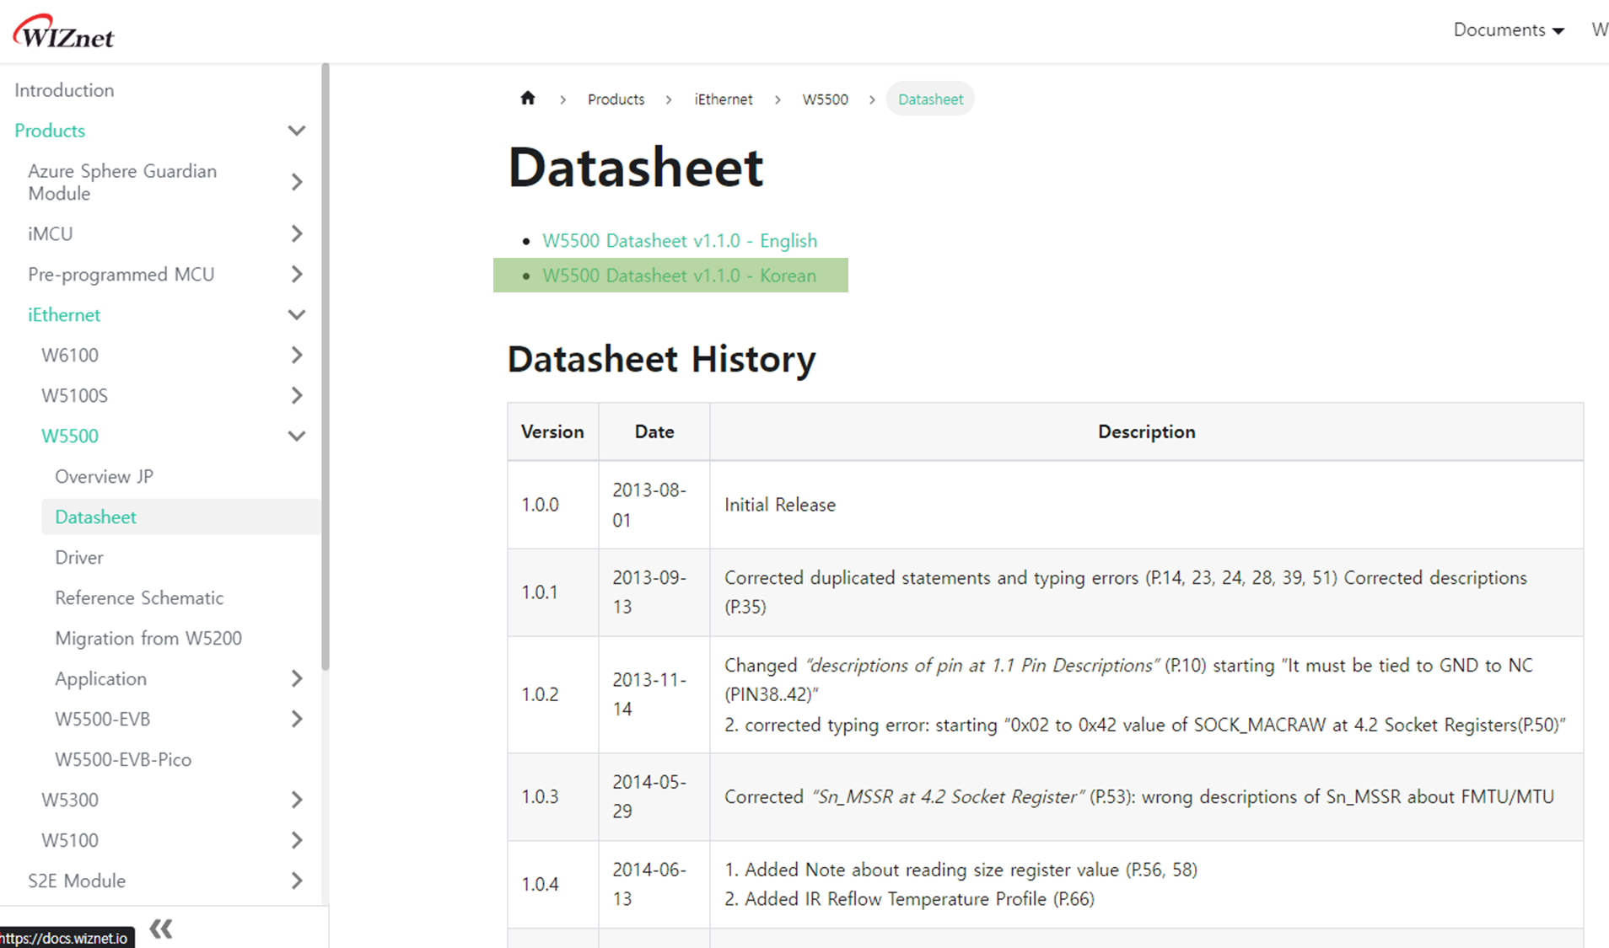Click the WIZnet logo
This screenshot has height=948, width=1609.
pos(64,32)
